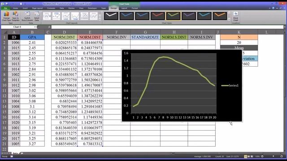The height and width of the screenshot is (161, 287).
Task: Switch to Page Layout view icon
Action: (249, 157)
